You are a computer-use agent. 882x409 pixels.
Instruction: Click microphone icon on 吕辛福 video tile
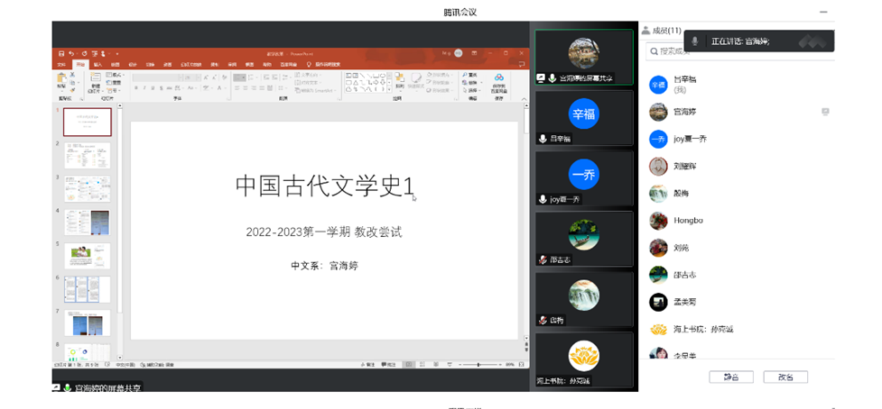pyautogui.click(x=543, y=139)
